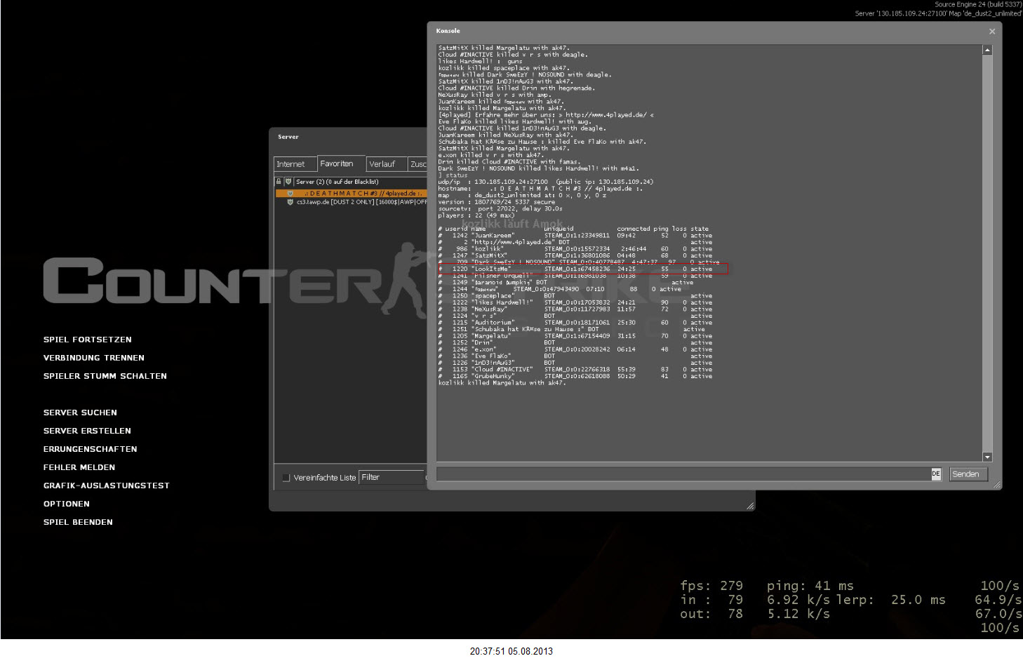Screen dimensions: 1023x663
Task: Select the cs3.tawp.de DUST 2 ONLY server
Action: [x=351, y=202]
